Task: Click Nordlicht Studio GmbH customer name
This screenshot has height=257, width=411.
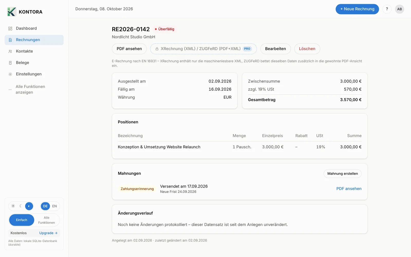Action: click(x=134, y=37)
